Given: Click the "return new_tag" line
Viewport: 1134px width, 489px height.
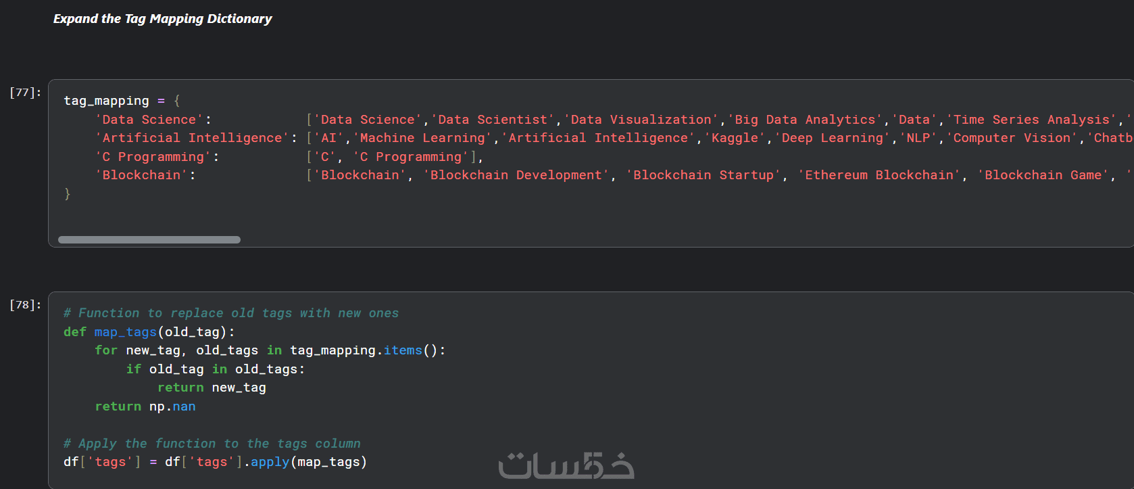Looking at the screenshot, I should click(x=212, y=388).
